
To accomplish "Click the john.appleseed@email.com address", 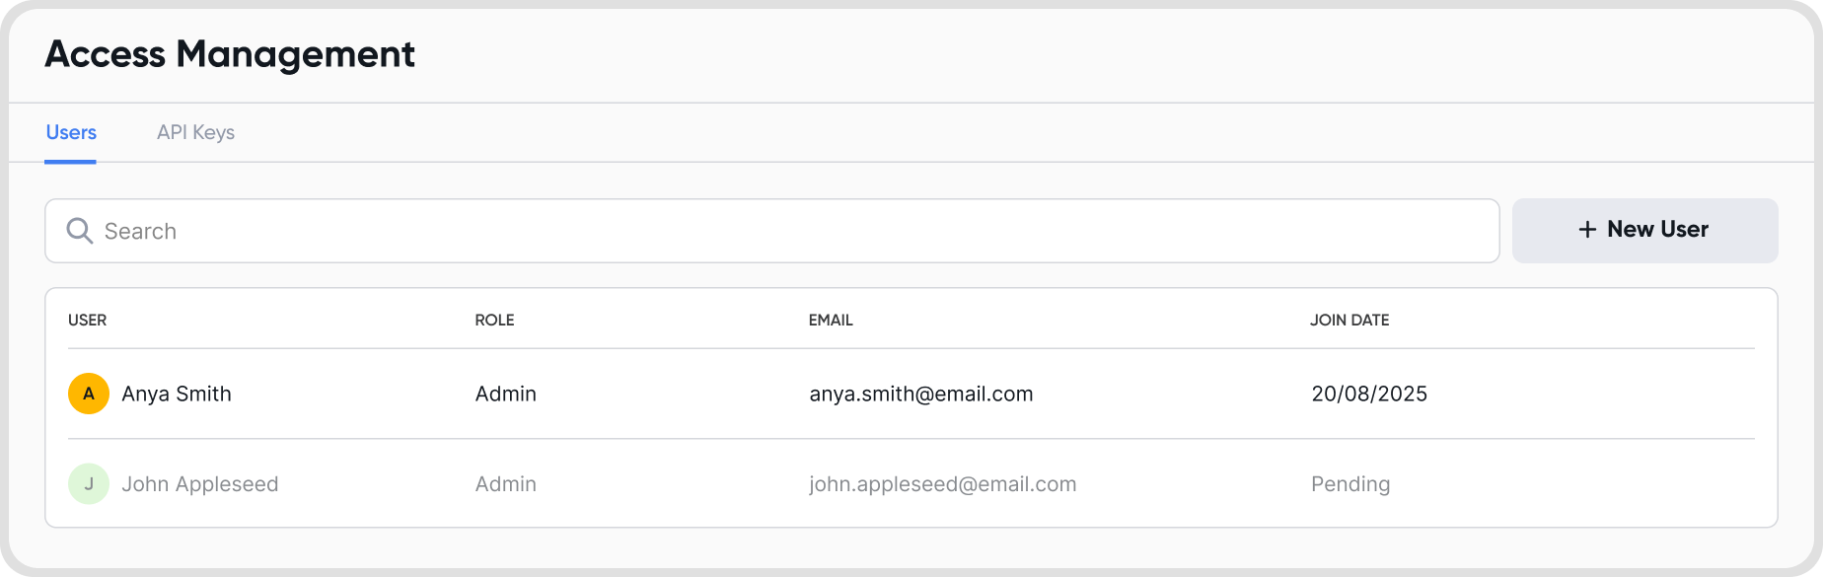I will click(942, 484).
